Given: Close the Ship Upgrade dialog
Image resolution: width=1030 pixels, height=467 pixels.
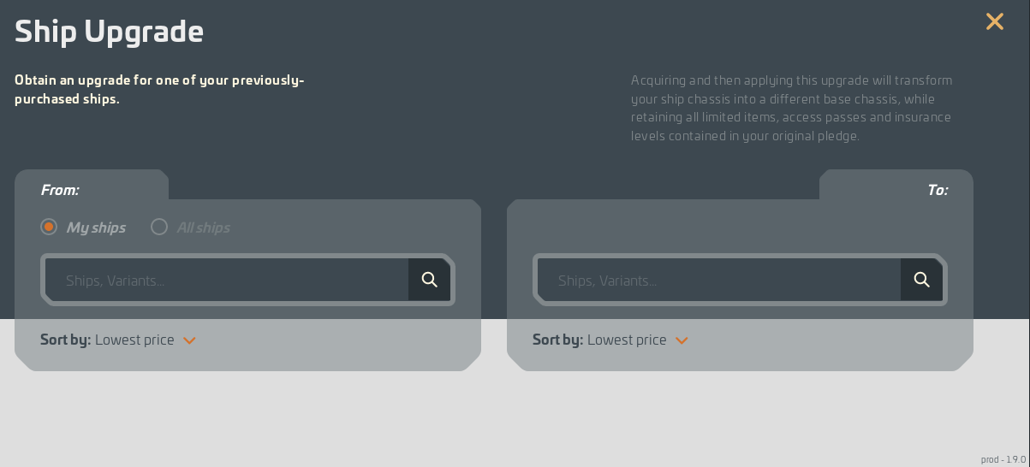Looking at the screenshot, I should 994,22.
